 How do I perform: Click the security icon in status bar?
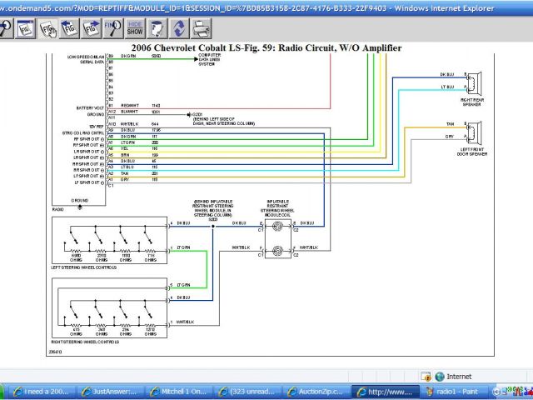coord(426,376)
